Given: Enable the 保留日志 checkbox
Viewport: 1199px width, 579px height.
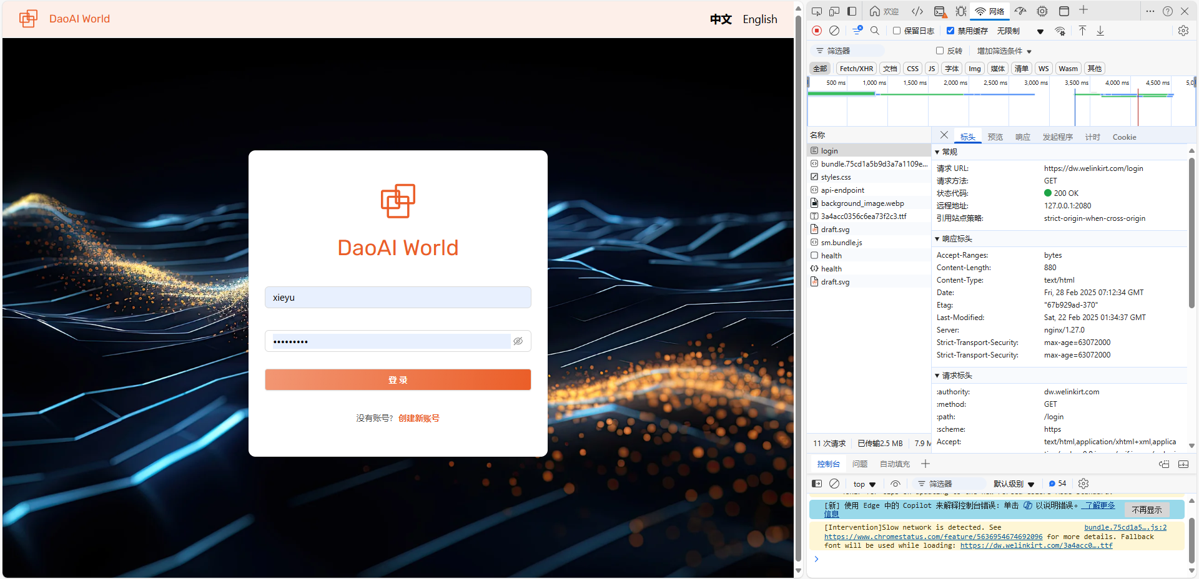Looking at the screenshot, I should click(897, 31).
